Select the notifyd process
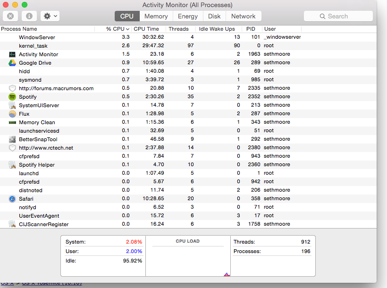Screen dimensions: 387x288 point(188,207)
